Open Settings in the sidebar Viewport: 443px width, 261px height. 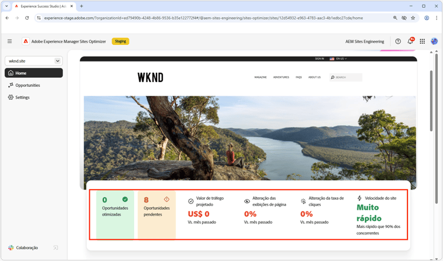coord(19,97)
